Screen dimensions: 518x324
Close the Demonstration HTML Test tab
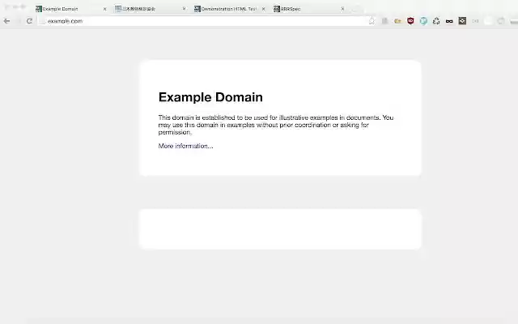pyautogui.click(x=263, y=9)
